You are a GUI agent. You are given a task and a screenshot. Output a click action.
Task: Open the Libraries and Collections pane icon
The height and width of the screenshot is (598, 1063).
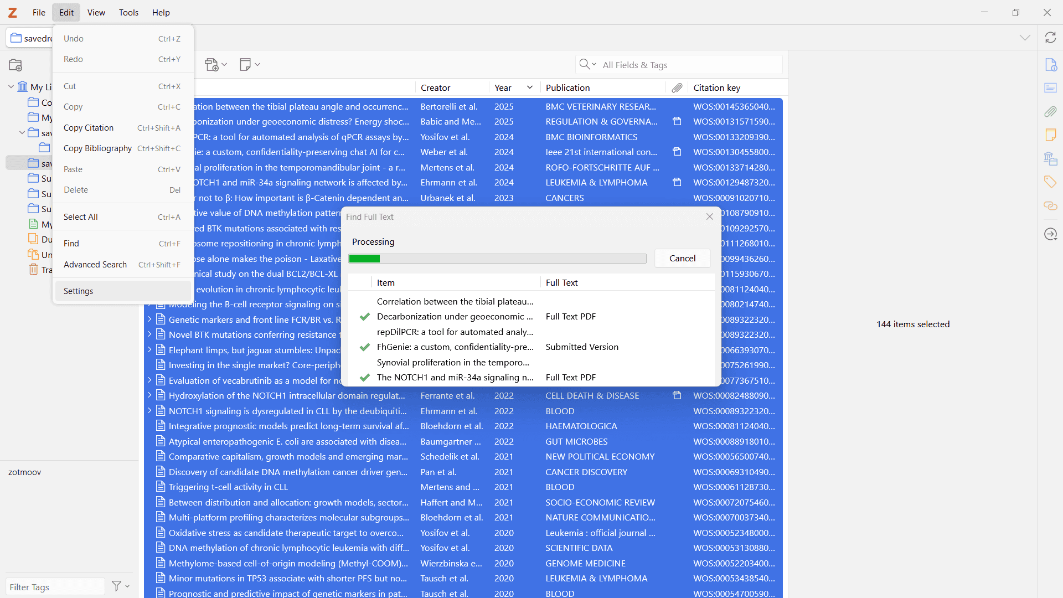coord(1050,159)
